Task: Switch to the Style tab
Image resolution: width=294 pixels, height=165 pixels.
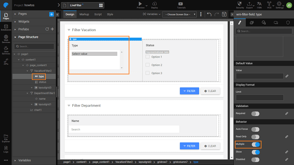Action: (x=110, y=14)
